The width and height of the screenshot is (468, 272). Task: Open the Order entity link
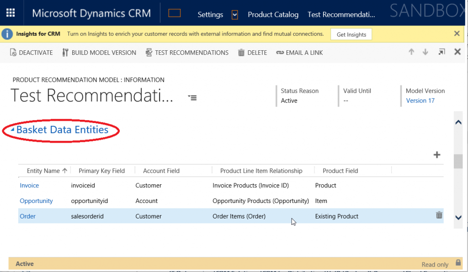[27, 216]
